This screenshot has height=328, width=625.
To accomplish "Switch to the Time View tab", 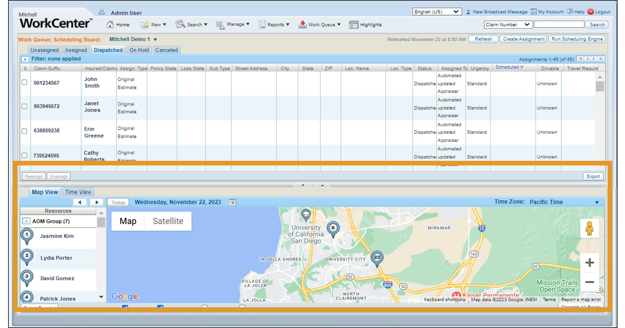I will click(x=78, y=192).
